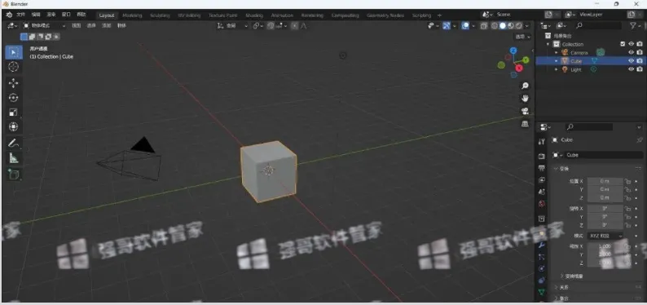
Task: Click the green Y axis gizmo ball
Action: [x=526, y=60]
